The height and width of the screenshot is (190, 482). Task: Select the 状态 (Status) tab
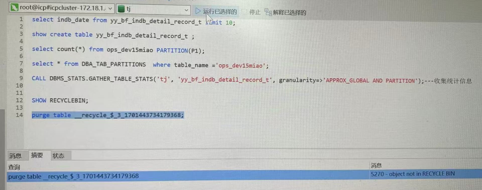point(58,156)
